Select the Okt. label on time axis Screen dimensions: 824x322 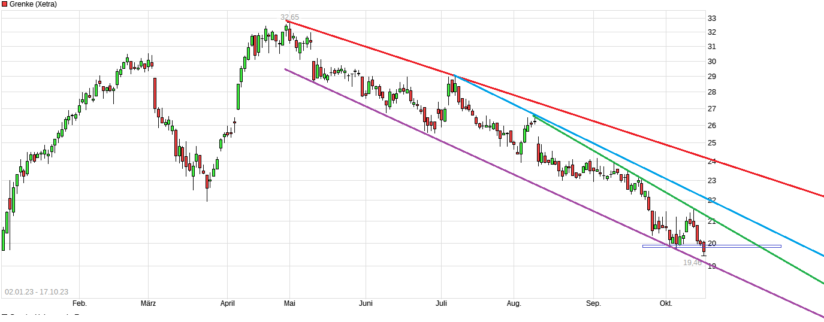(666, 303)
